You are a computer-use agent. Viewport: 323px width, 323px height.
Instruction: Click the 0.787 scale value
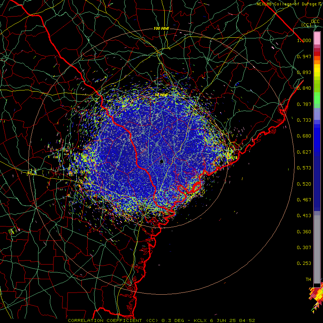tap(304, 104)
